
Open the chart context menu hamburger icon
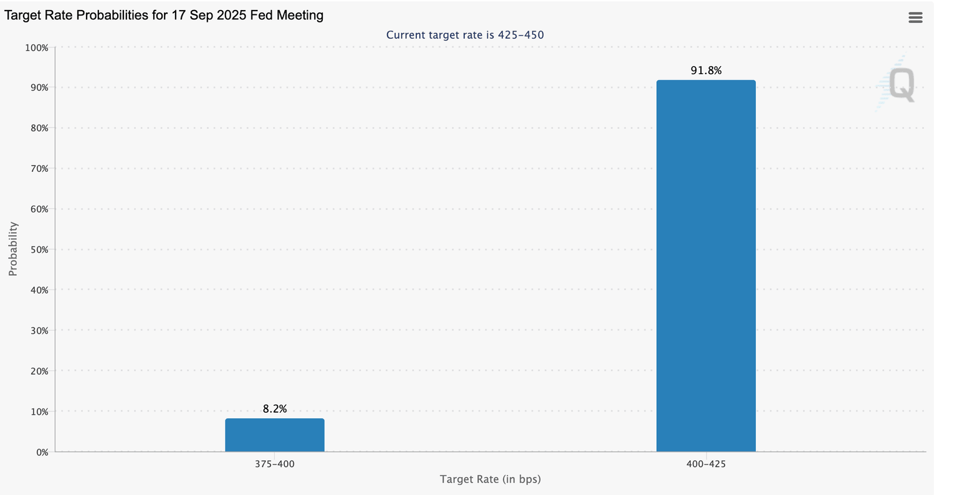point(915,17)
